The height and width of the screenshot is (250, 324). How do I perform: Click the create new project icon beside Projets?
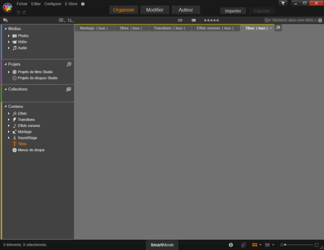[x=69, y=65]
